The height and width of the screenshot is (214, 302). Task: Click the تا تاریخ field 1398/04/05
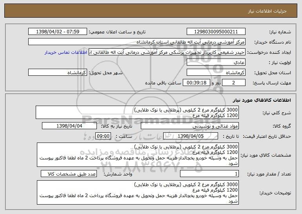click(x=191, y=136)
